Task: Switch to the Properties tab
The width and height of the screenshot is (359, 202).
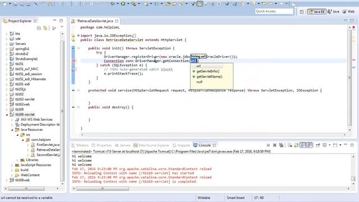Action: [x=102, y=145]
